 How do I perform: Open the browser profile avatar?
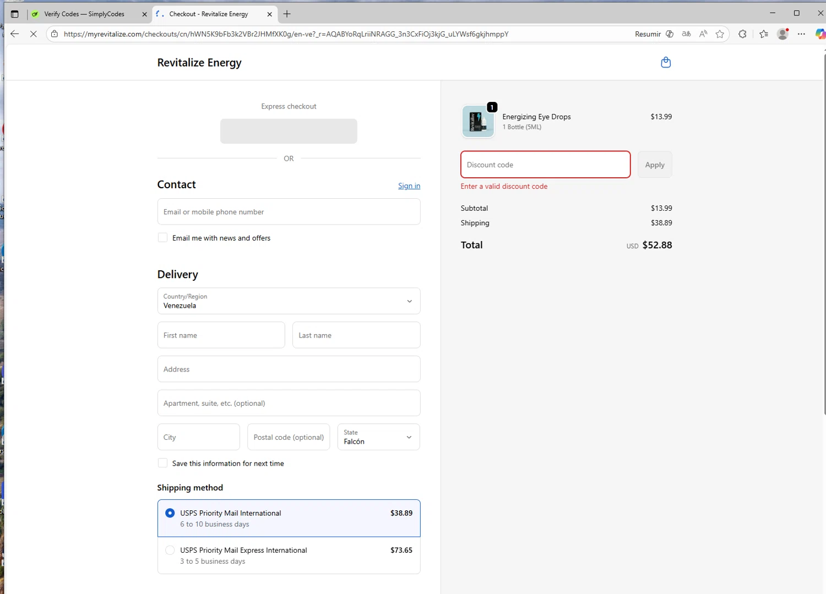[x=782, y=34]
